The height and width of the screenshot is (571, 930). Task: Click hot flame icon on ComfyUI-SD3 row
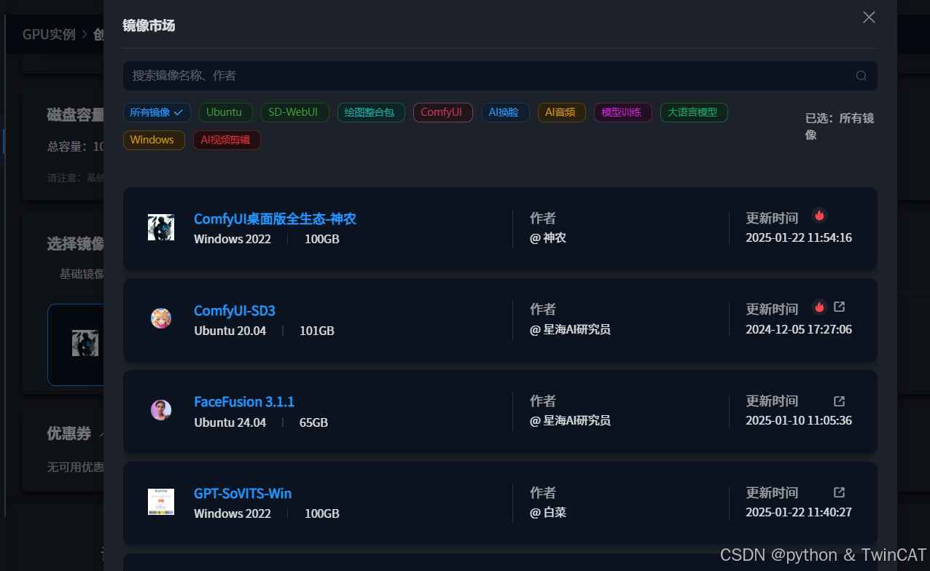pyautogui.click(x=819, y=307)
